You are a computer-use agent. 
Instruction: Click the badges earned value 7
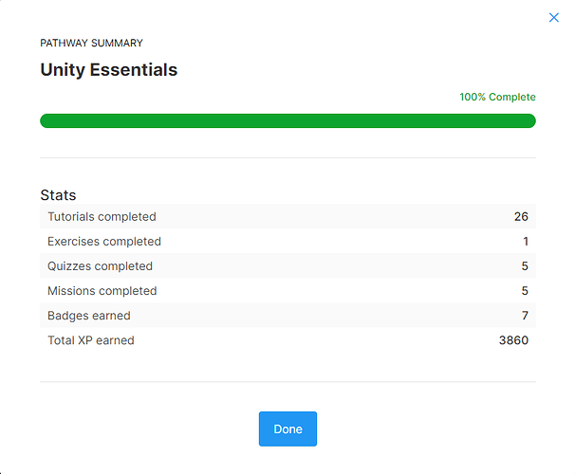click(525, 316)
